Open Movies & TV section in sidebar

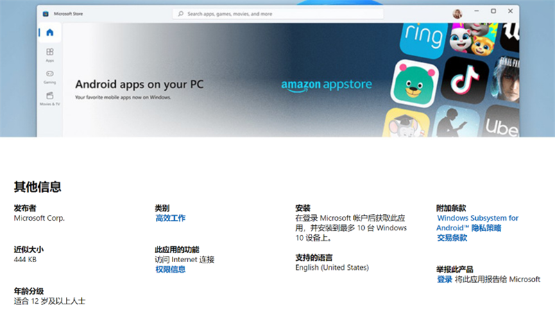[x=50, y=98]
